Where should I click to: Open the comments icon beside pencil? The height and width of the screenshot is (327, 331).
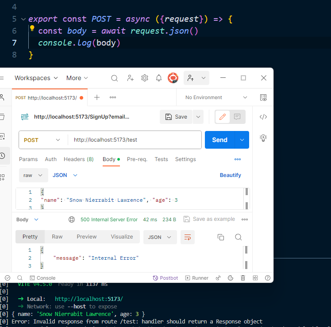tap(237, 117)
